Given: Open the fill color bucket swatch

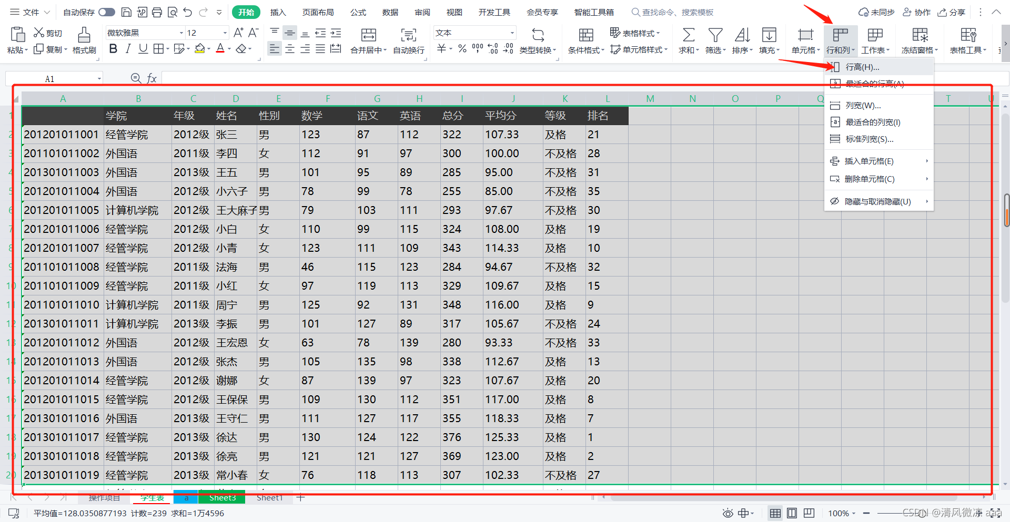Looking at the screenshot, I should click(199, 49).
